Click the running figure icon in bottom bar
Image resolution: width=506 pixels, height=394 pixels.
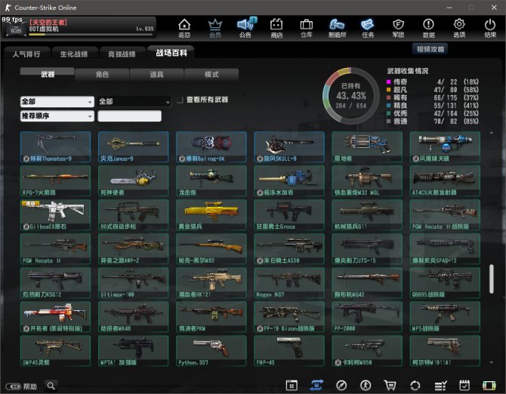[x=366, y=385]
